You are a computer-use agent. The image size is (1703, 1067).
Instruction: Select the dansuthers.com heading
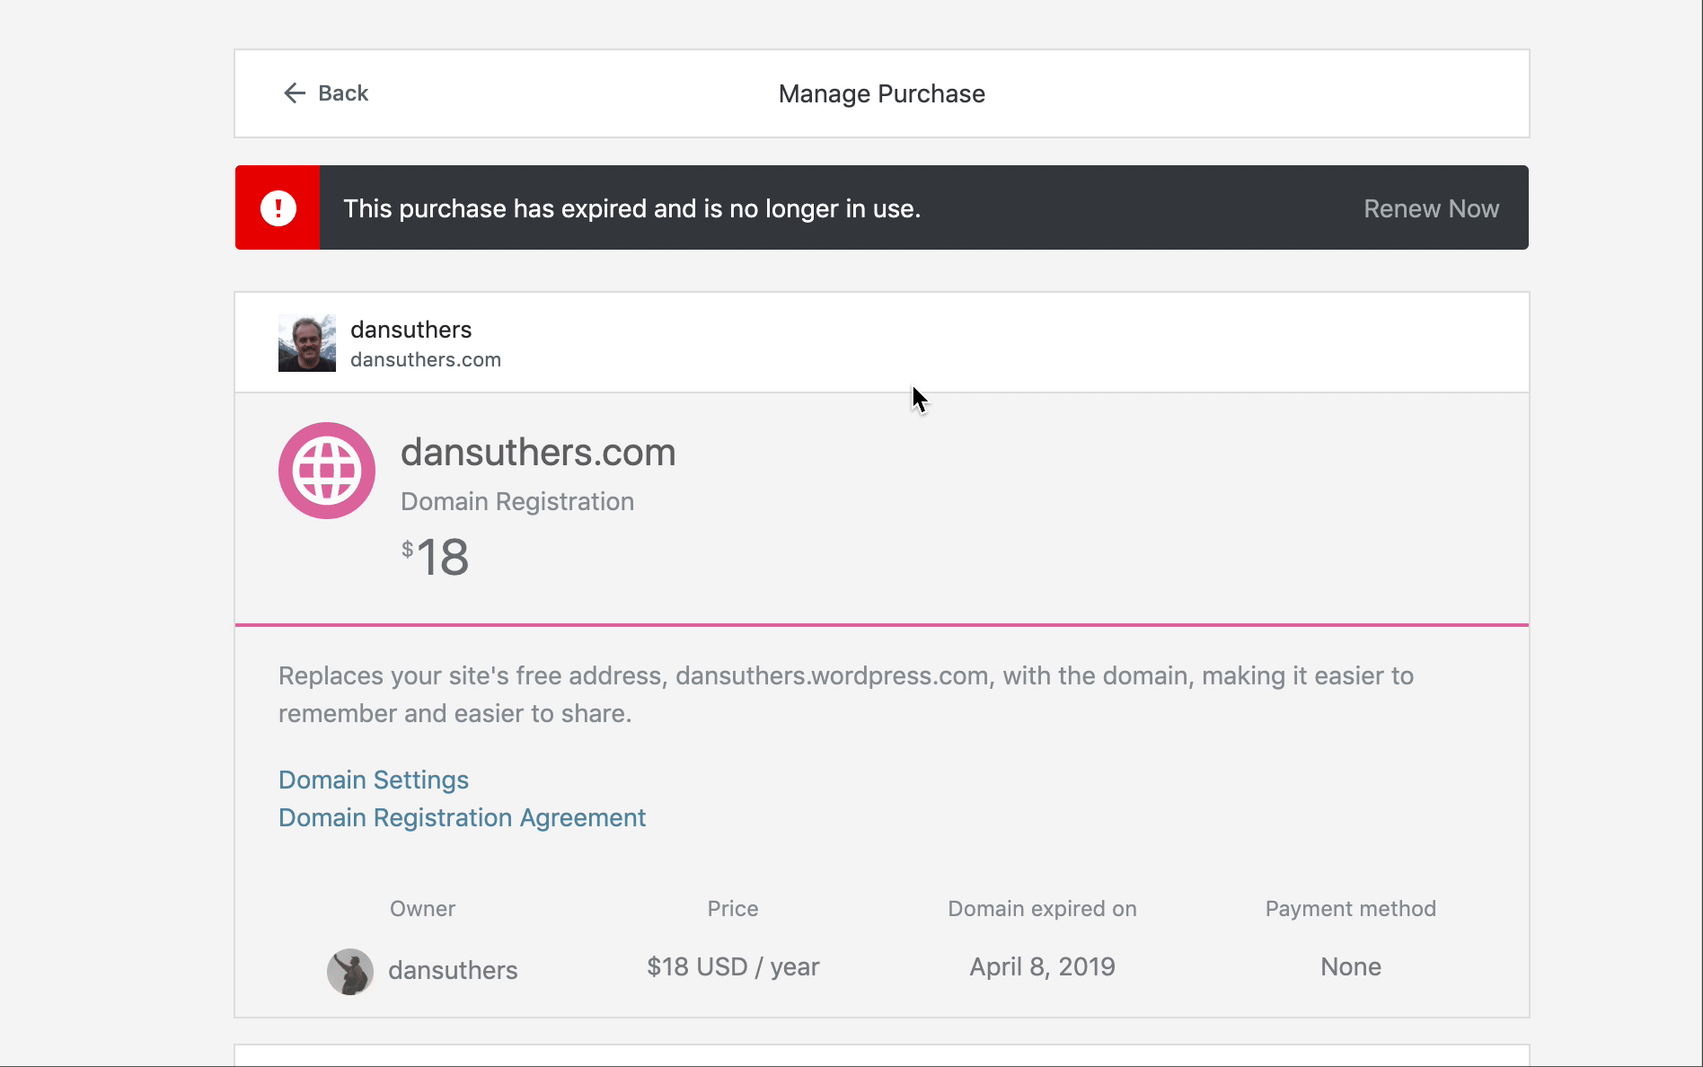coord(538,452)
